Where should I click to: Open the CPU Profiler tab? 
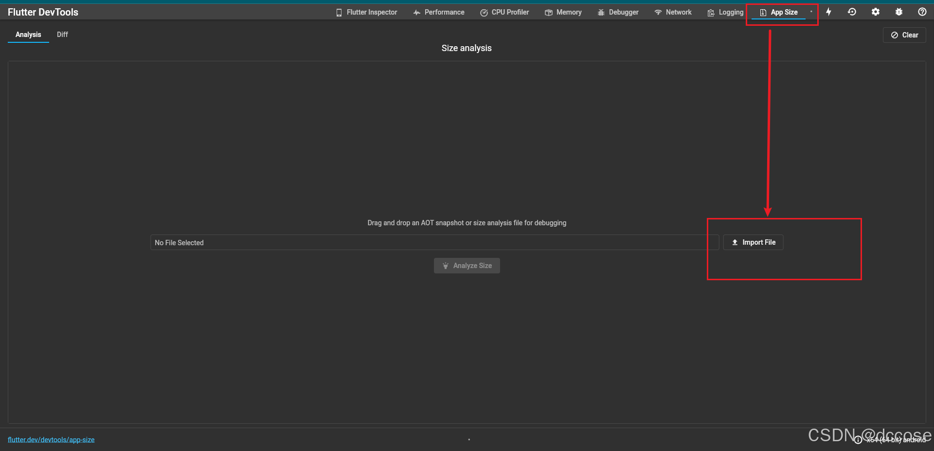[504, 12]
